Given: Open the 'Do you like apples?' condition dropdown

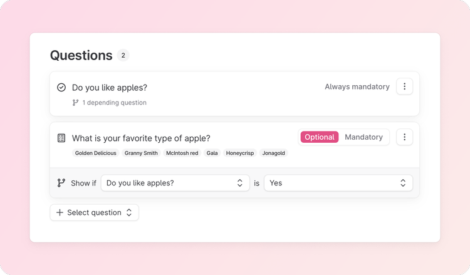Looking at the screenshot, I should click(x=175, y=183).
